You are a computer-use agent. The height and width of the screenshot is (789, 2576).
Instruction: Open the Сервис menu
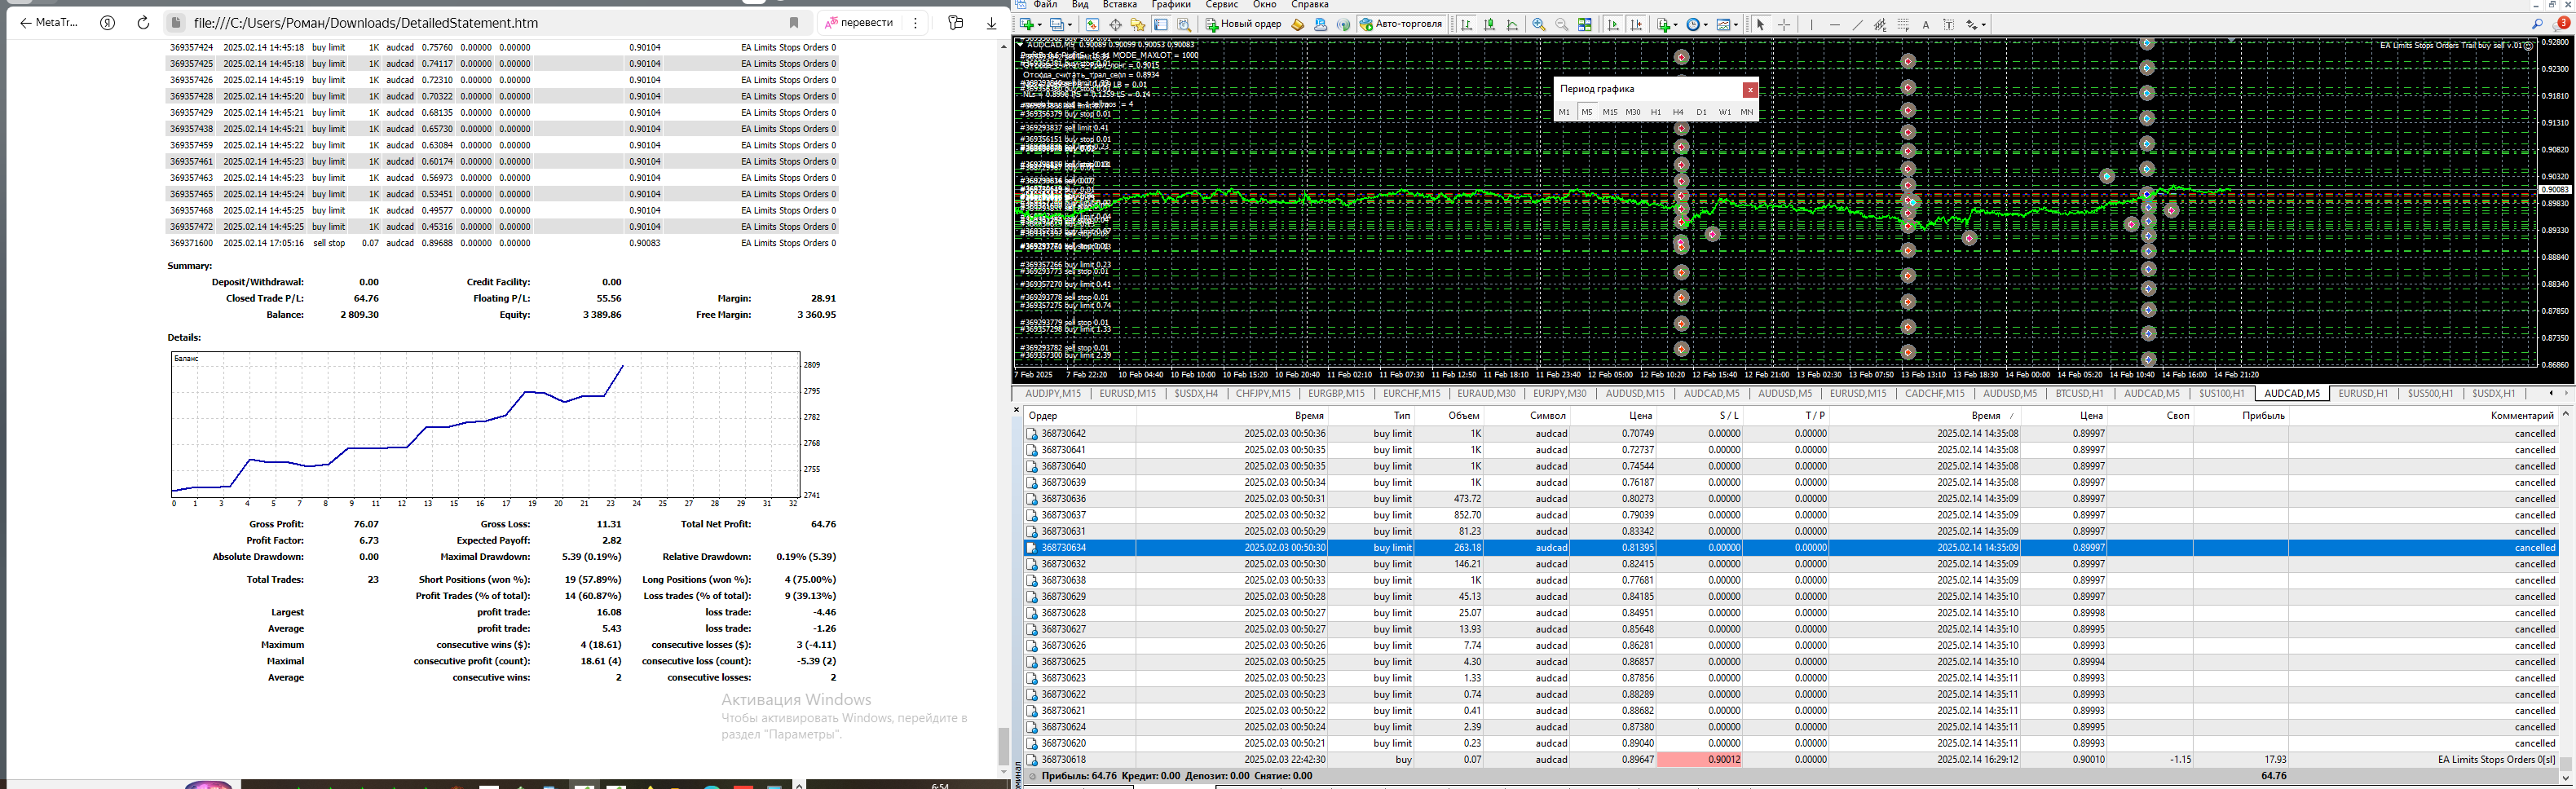[1221, 5]
